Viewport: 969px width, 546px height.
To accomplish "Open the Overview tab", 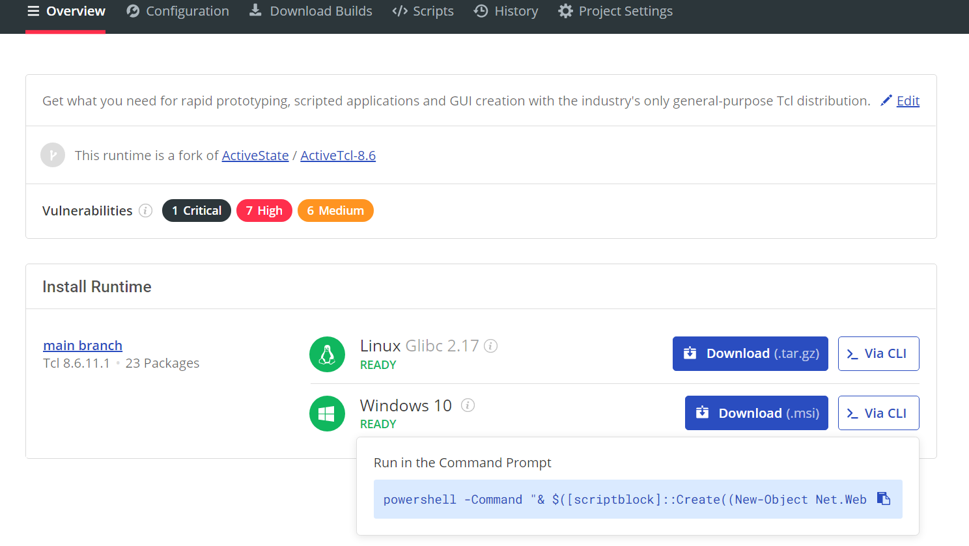I will tap(66, 11).
